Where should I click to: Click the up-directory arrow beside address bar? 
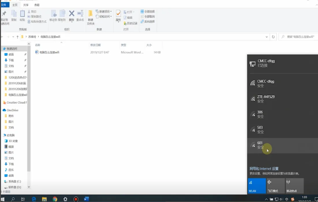(17, 37)
